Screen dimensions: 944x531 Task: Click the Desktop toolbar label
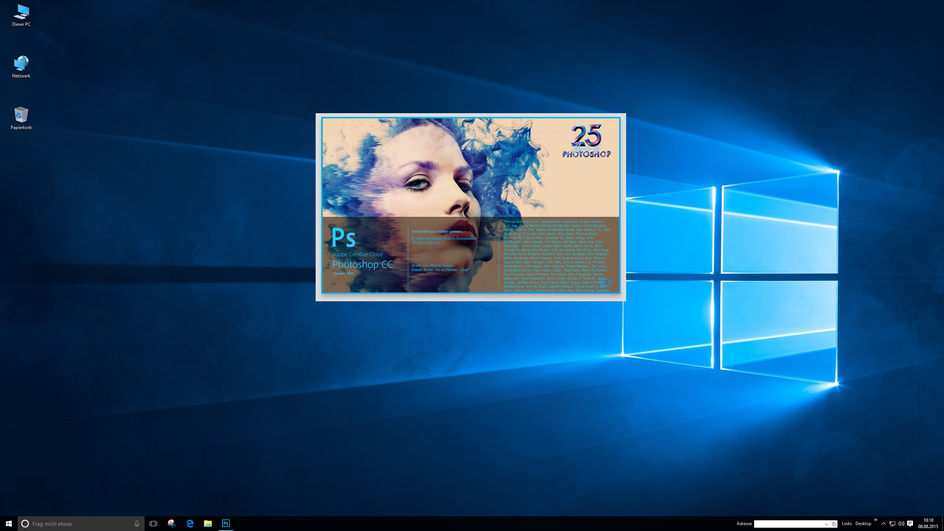863,524
